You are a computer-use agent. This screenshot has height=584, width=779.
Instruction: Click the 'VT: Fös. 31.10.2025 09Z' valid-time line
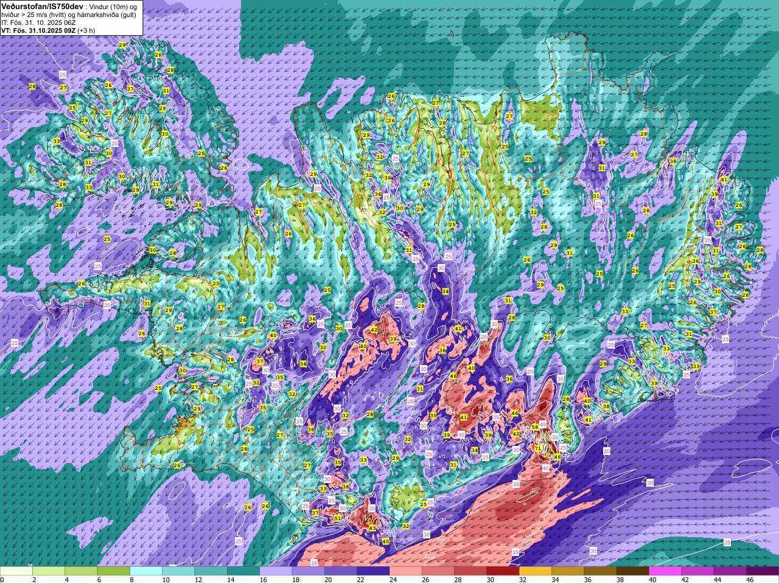38,30
